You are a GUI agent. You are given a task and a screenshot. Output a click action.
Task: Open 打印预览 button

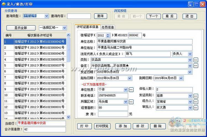pyautogui.click(x=102, y=126)
